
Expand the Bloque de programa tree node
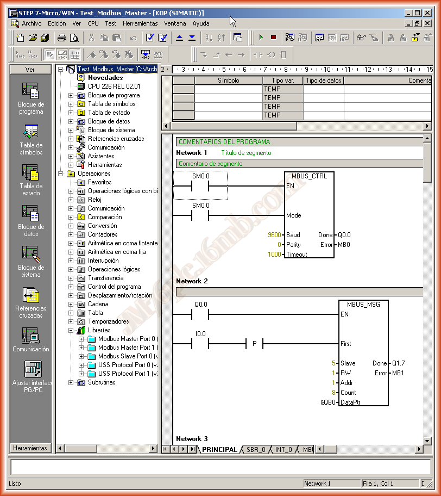[x=71, y=95]
